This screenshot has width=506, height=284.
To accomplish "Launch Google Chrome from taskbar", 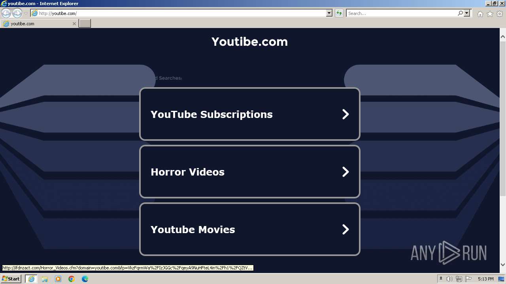I will coord(72,279).
